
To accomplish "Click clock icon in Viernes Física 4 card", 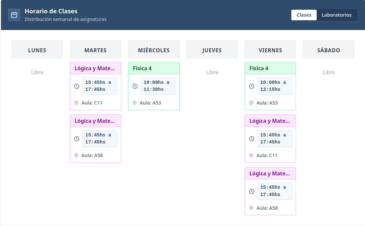I will (x=252, y=86).
